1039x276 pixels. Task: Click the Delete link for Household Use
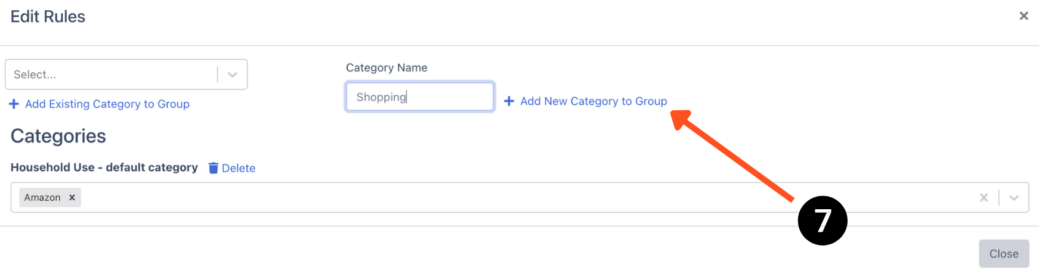pos(238,168)
